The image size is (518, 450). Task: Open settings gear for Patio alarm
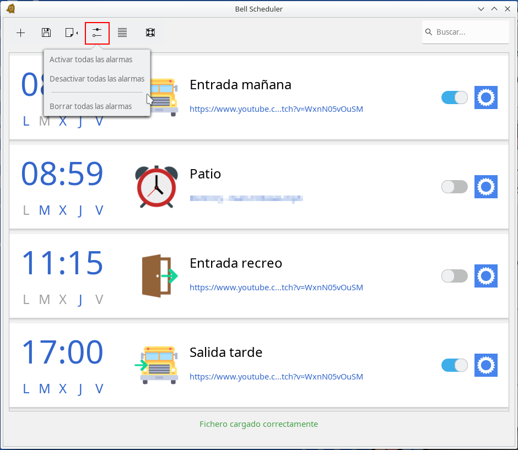pos(485,187)
